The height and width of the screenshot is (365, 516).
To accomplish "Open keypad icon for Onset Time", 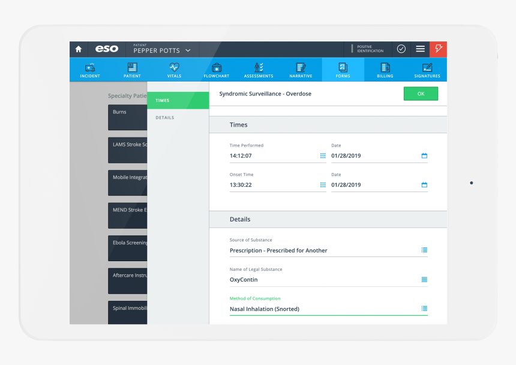I will click(x=323, y=185).
